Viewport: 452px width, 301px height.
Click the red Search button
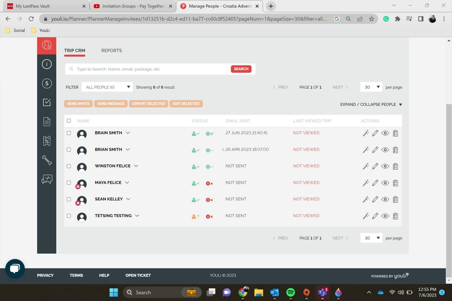tap(241, 69)
